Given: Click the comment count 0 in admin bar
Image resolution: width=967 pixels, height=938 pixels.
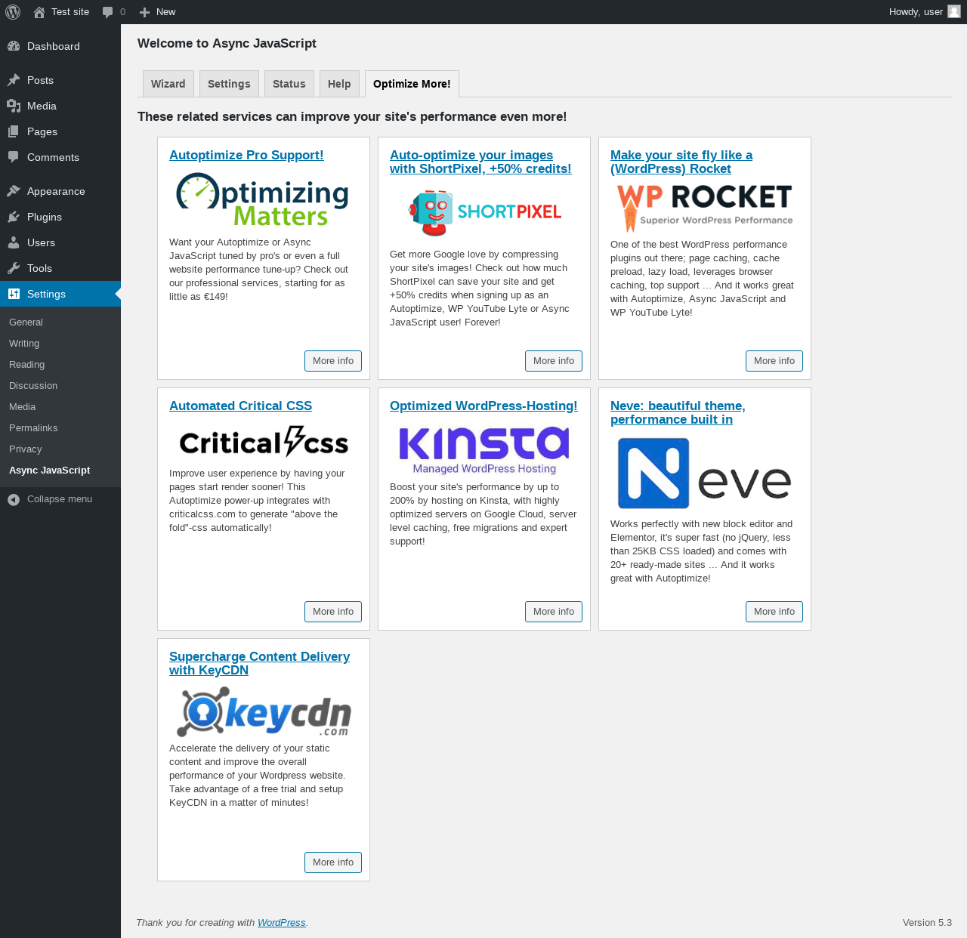Looking at the screenshot, I should click(122, 12).
